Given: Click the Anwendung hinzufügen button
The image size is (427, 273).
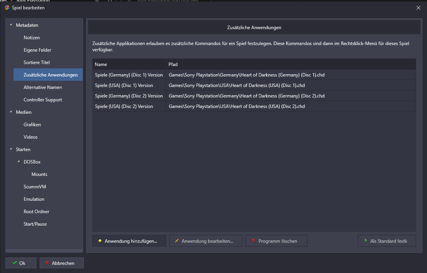Looking at the screenshot, I should 129,241.
